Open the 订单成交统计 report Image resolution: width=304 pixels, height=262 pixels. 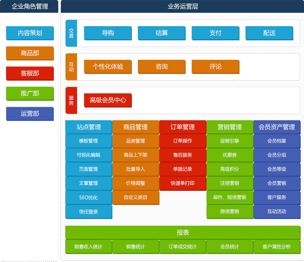pos(183,247)
